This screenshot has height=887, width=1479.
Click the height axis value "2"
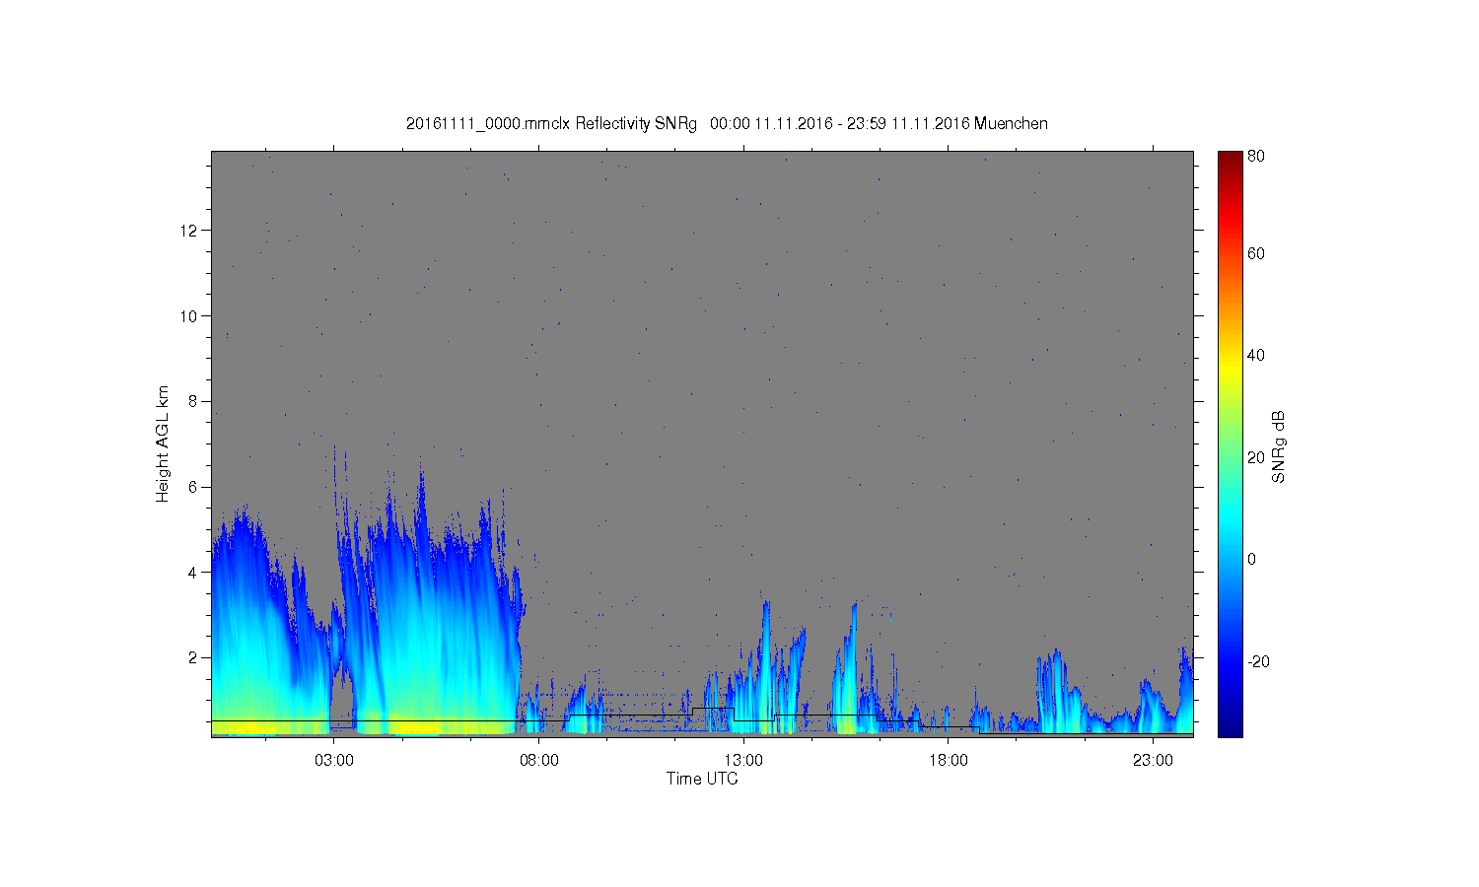tap(194, 657)
